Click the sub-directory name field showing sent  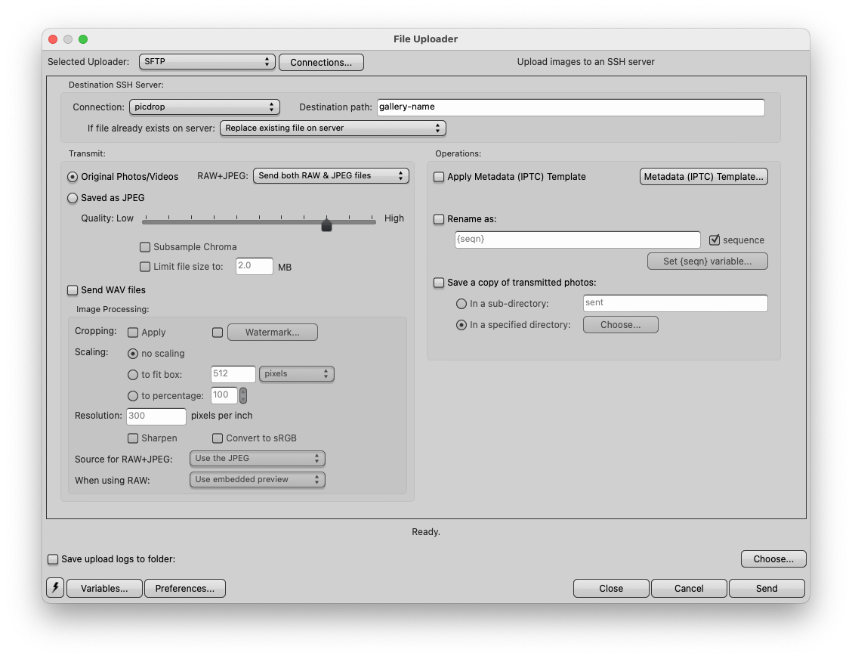pyautogui.click(x=675, y=303)
